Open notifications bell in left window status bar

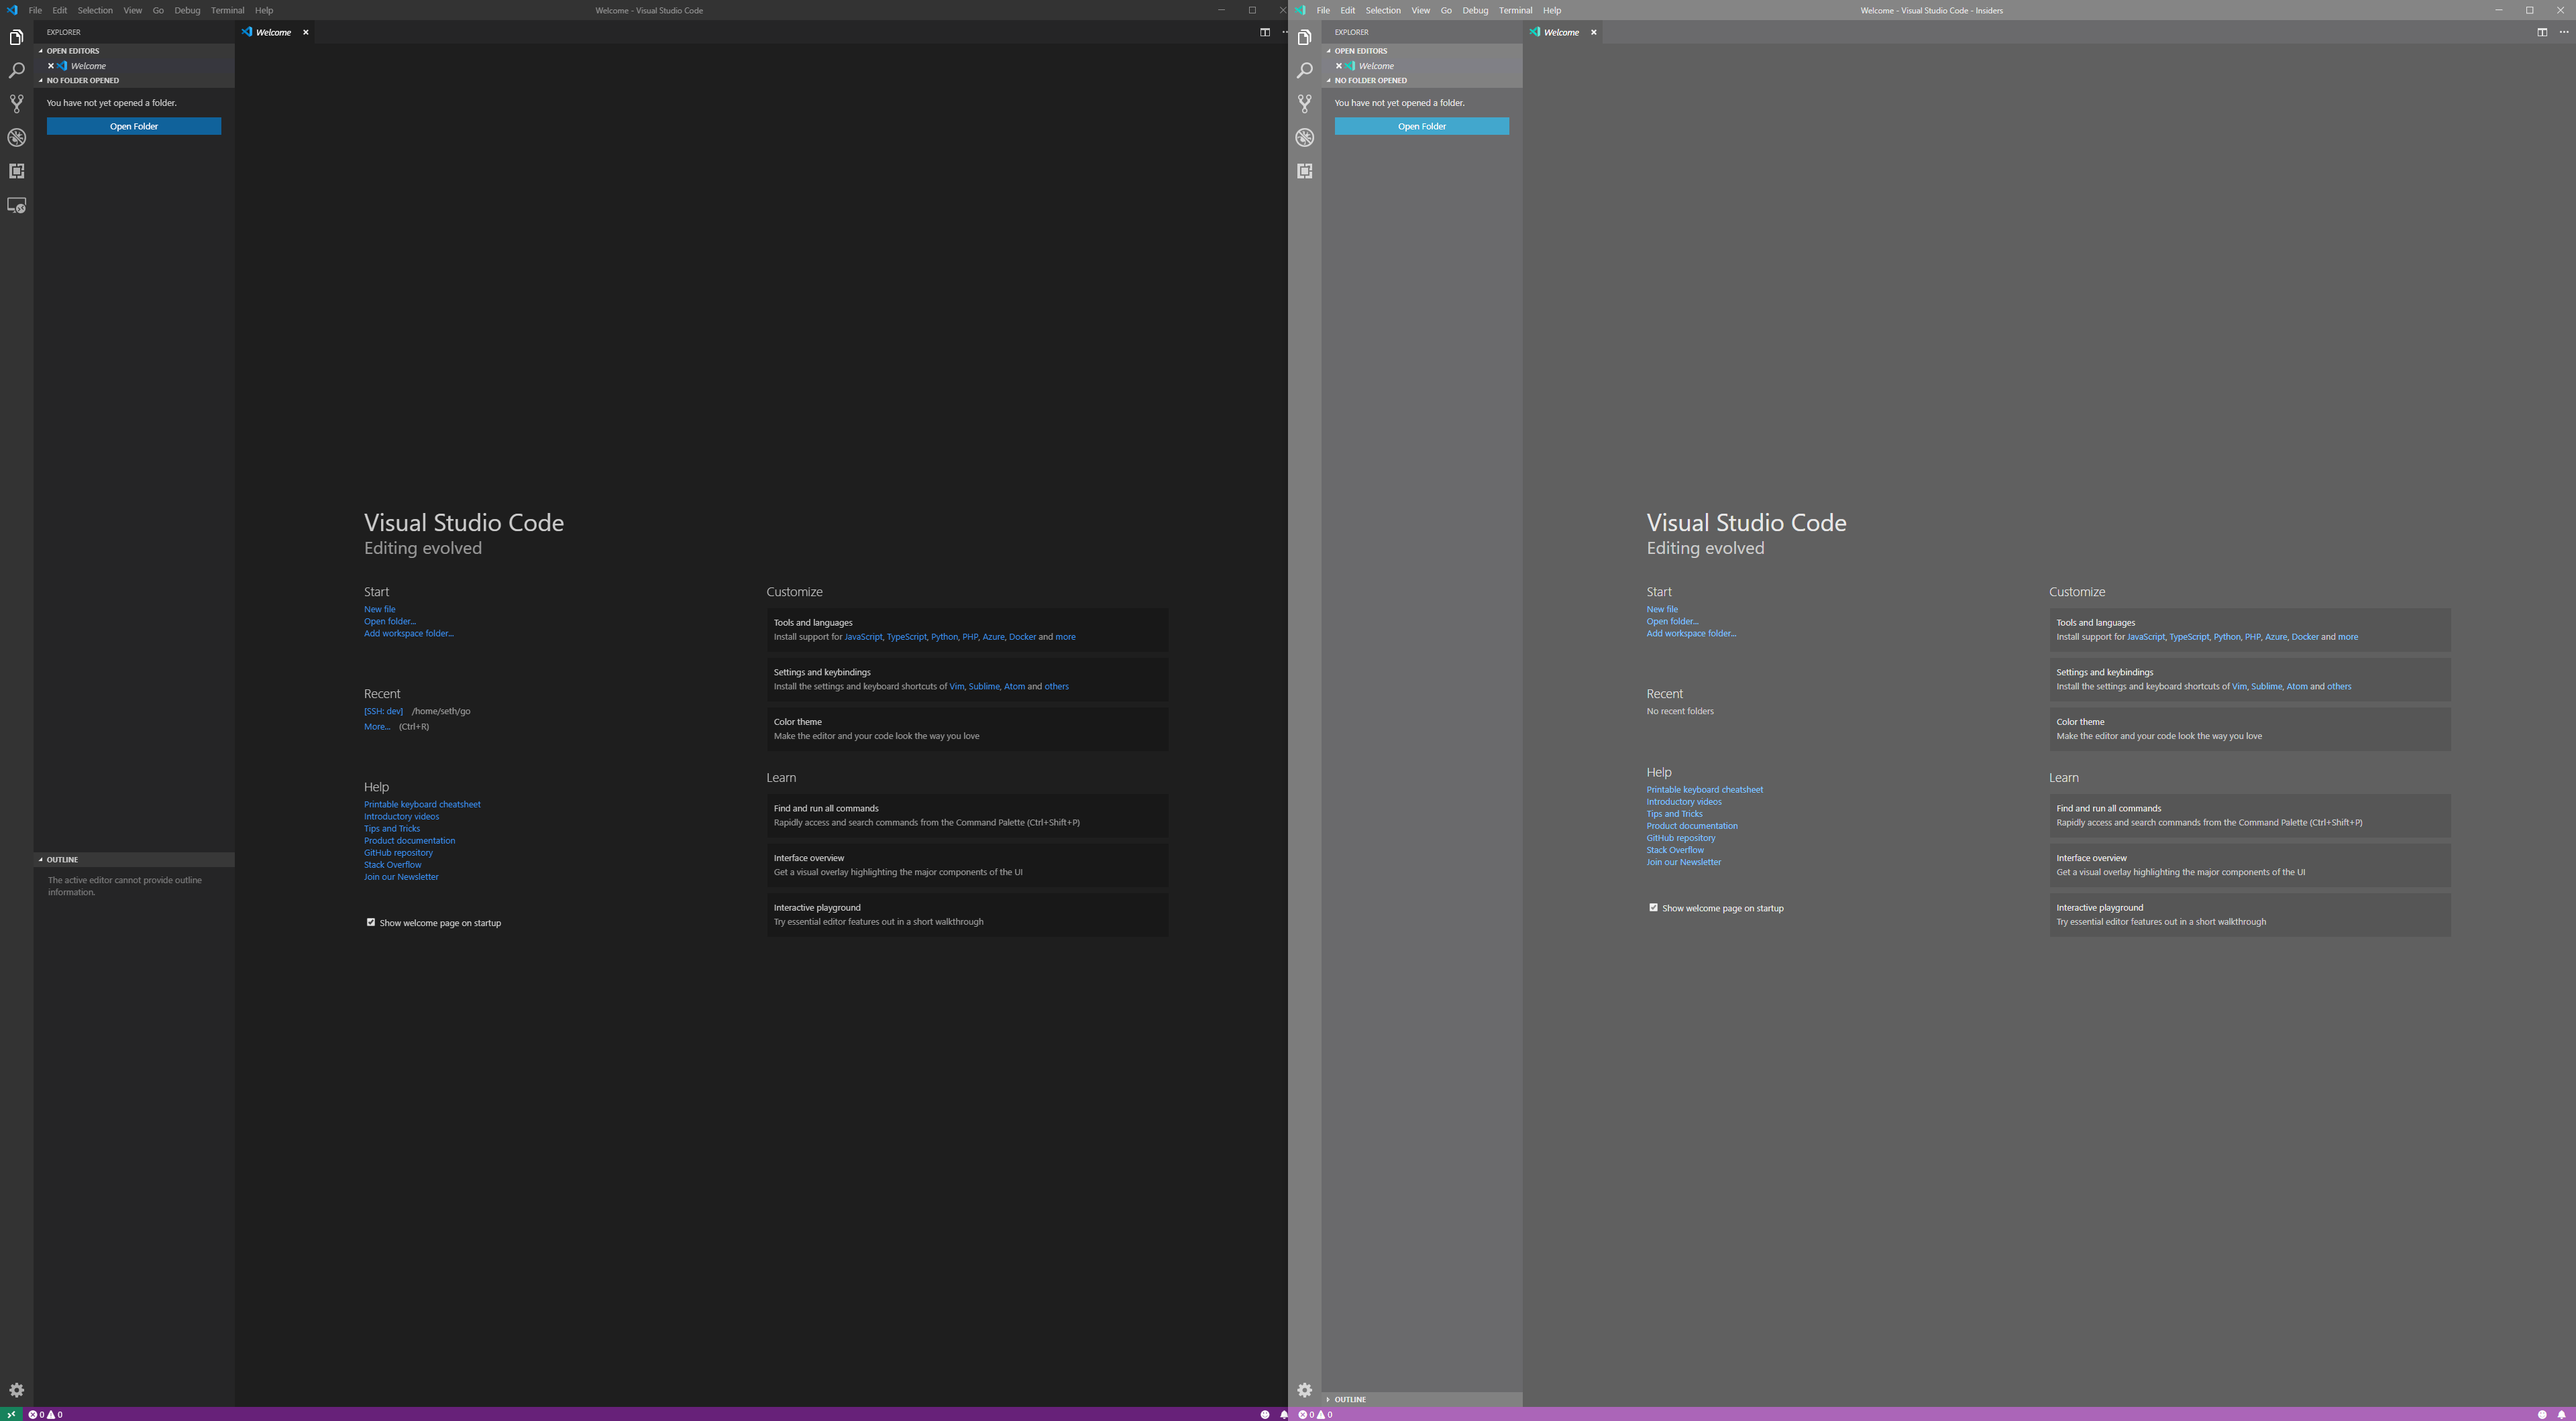click(x=1283, y=1414)
